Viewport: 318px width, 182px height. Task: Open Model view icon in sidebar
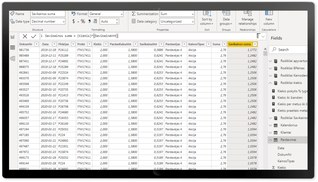click(x=13, y=58)
